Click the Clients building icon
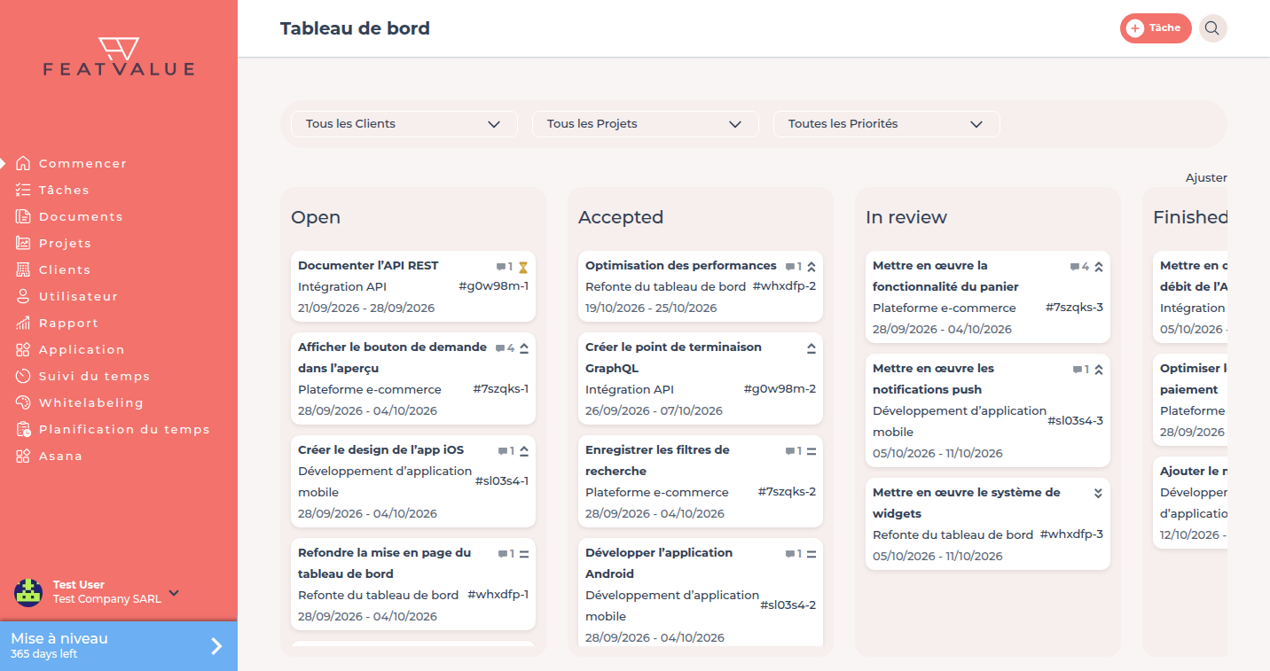 (23, 269)
